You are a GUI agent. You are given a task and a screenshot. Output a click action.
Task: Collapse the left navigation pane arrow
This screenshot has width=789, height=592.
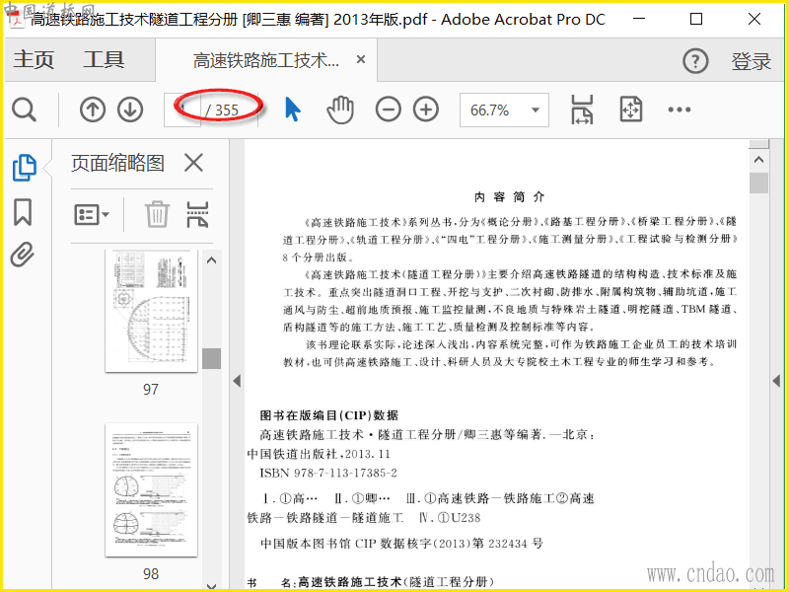coord(237,381)
